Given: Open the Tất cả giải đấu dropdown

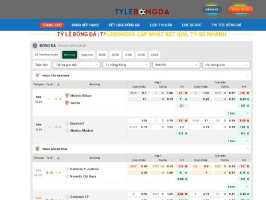Looking at the screenshot, I should (76, 65).
